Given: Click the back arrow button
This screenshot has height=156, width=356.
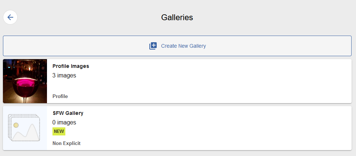Looking at the screenshot, I should 10,17.
